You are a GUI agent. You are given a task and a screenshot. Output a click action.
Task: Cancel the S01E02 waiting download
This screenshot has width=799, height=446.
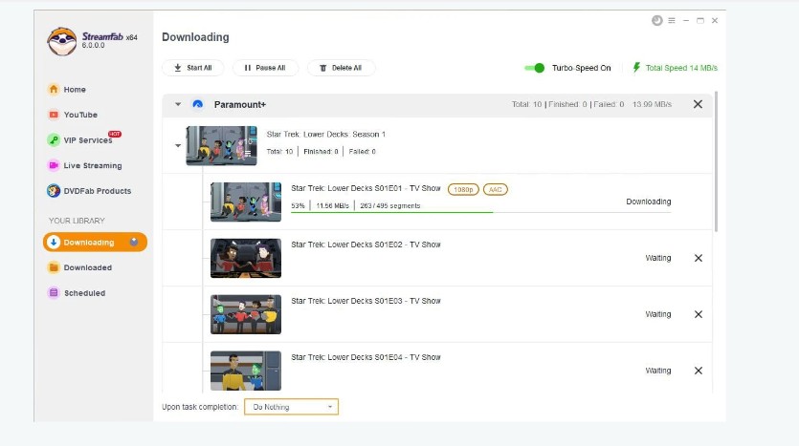(x=699, y=258)
